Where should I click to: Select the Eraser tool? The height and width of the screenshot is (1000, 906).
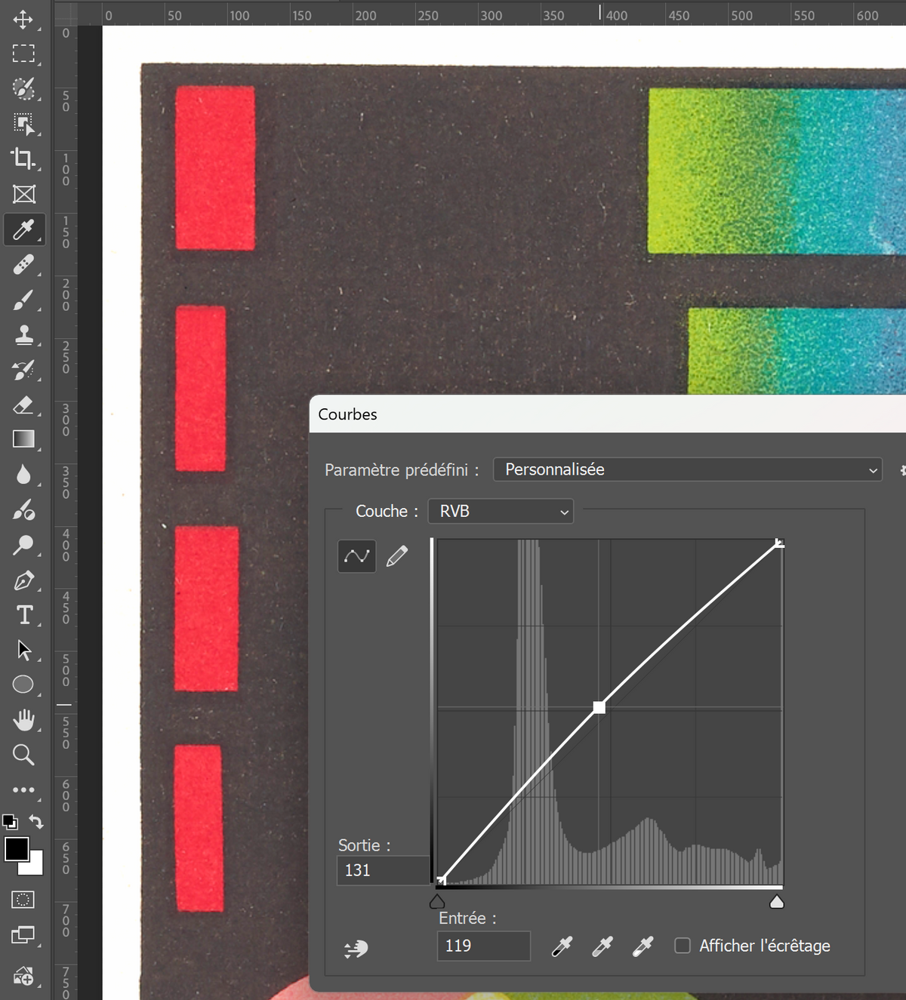point(23,405)
